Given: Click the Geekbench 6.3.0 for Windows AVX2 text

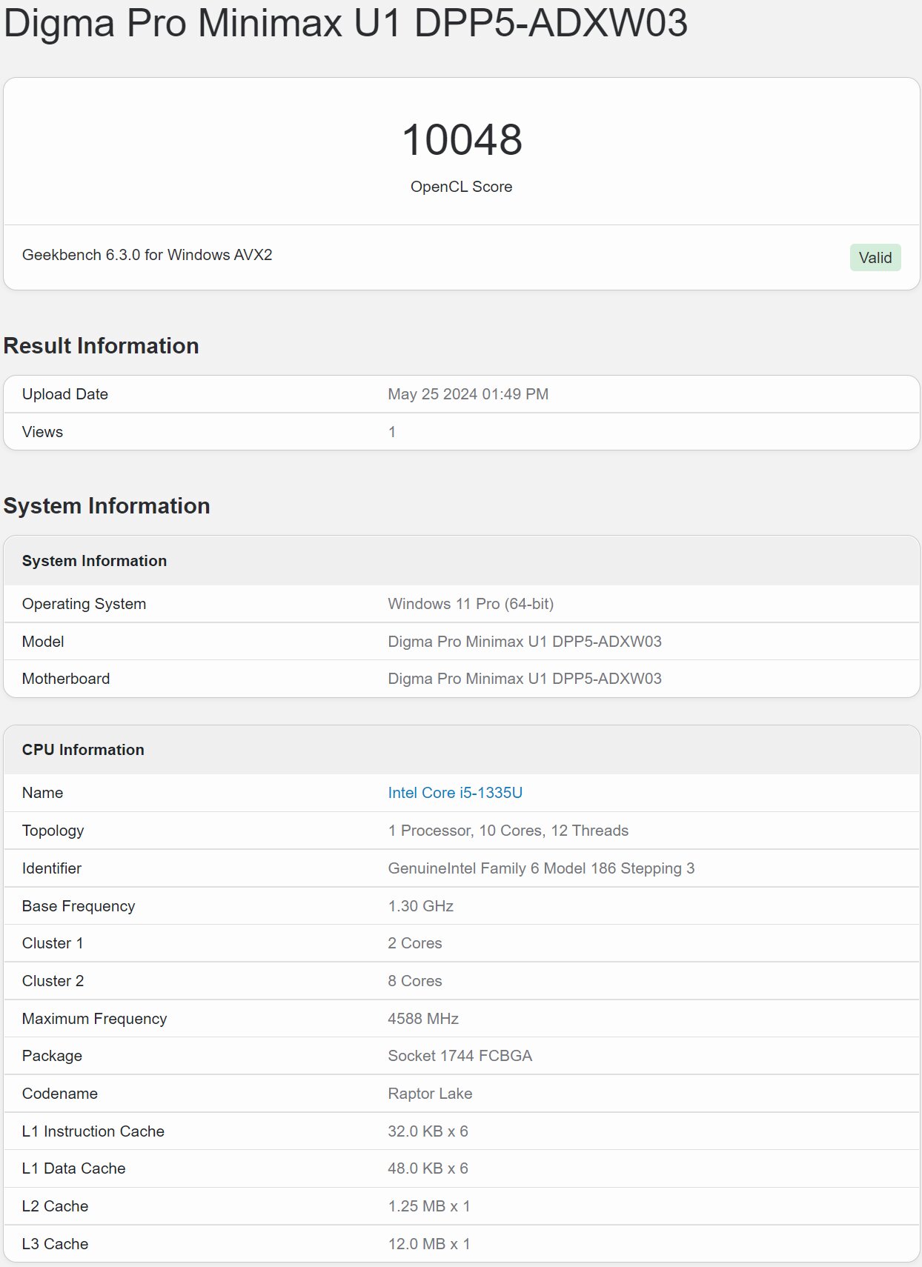Looking at the screenshot, I should [x=147, y=255].
